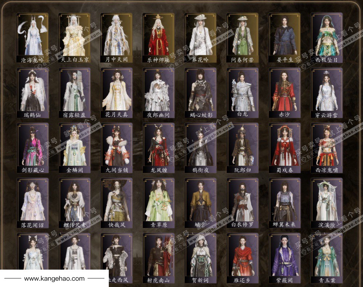This screenshot has height=287, width=363.
Task: Click the green 青草原 outfit
Action: pos(158,203)
